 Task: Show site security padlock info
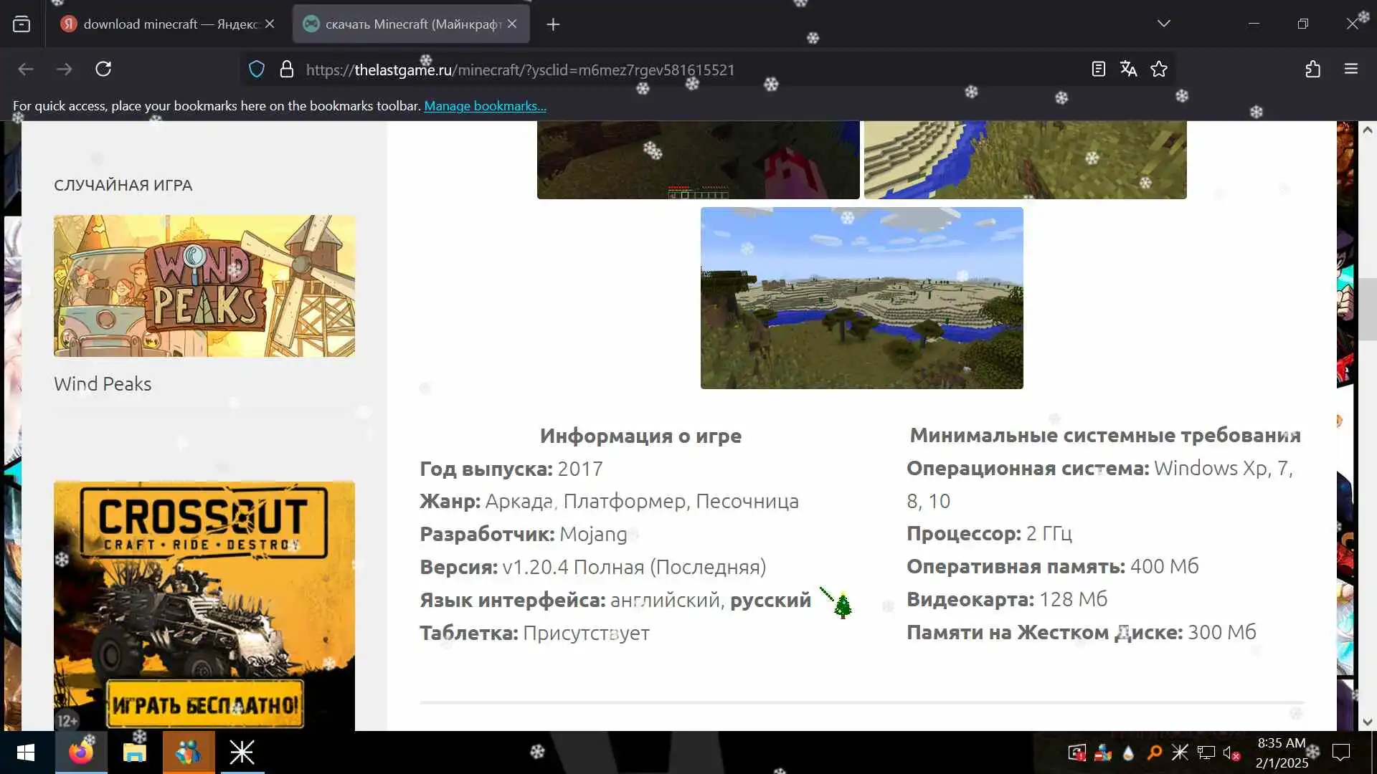tap(287, 69)
